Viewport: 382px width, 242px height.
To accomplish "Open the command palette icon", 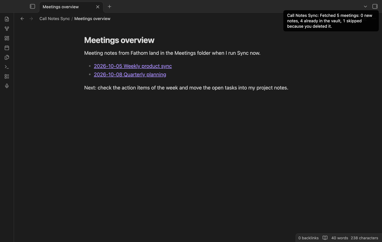I will click(x=7, y=67).
